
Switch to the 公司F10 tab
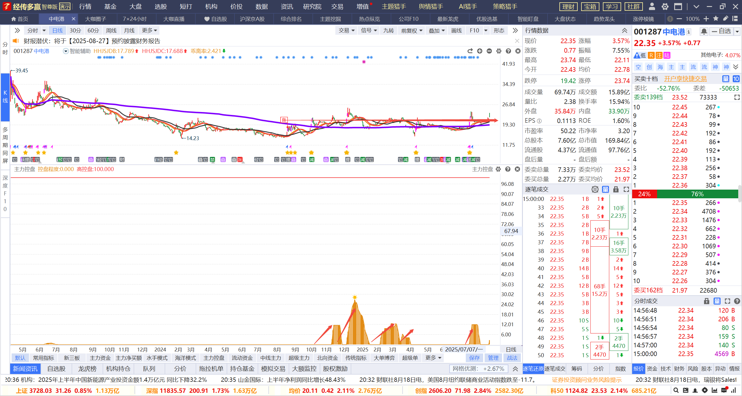point(408,19)
